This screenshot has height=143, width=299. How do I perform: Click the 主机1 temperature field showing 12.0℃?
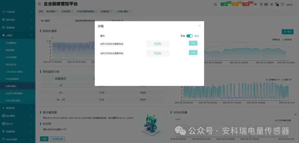158,44
